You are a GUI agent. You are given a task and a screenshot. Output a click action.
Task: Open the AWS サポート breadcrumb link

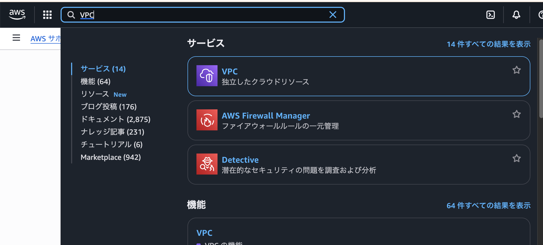pyautogui.click(x=46, y=39)
